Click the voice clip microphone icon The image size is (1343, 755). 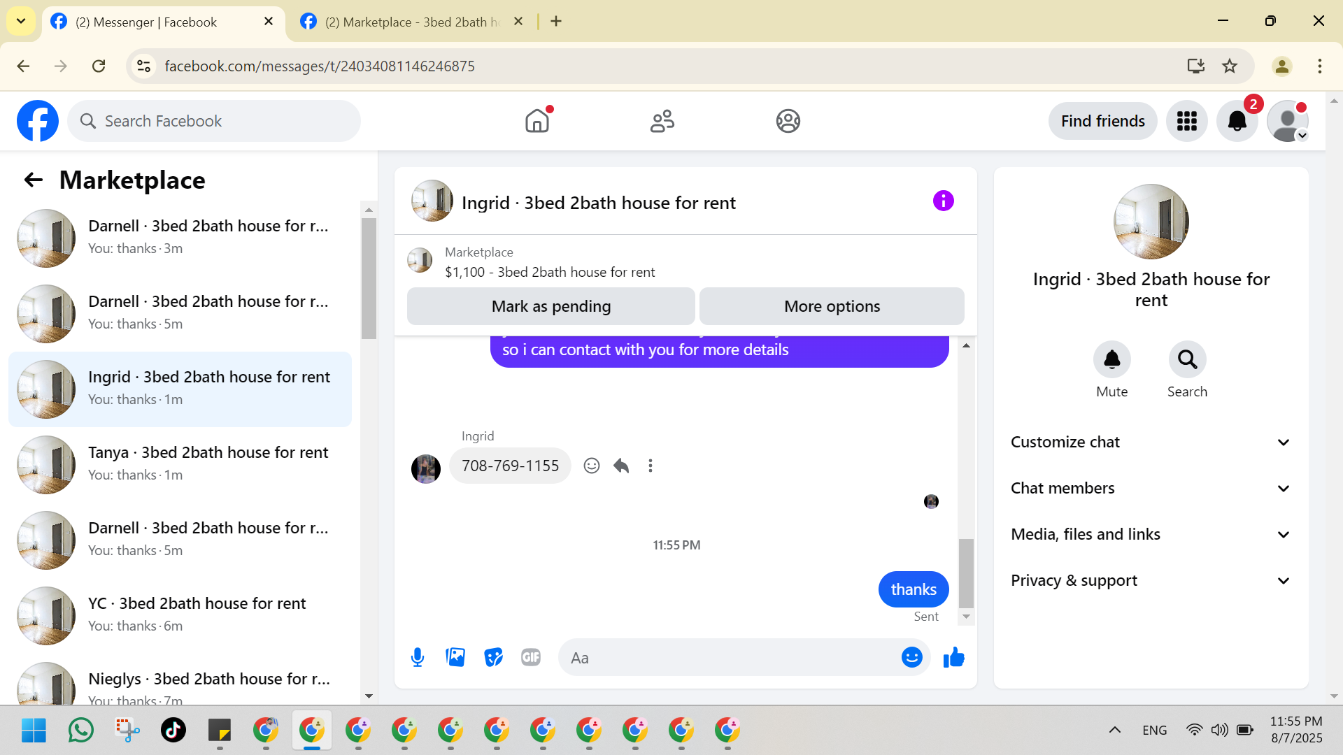(418, 657)
